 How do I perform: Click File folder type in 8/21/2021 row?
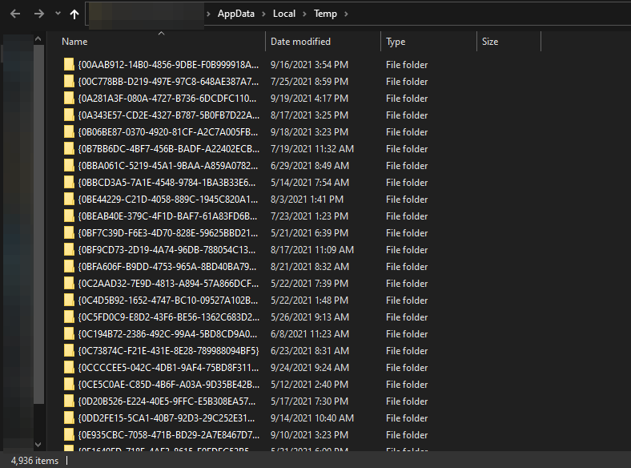pyautogui.click(x=407, y=267)
